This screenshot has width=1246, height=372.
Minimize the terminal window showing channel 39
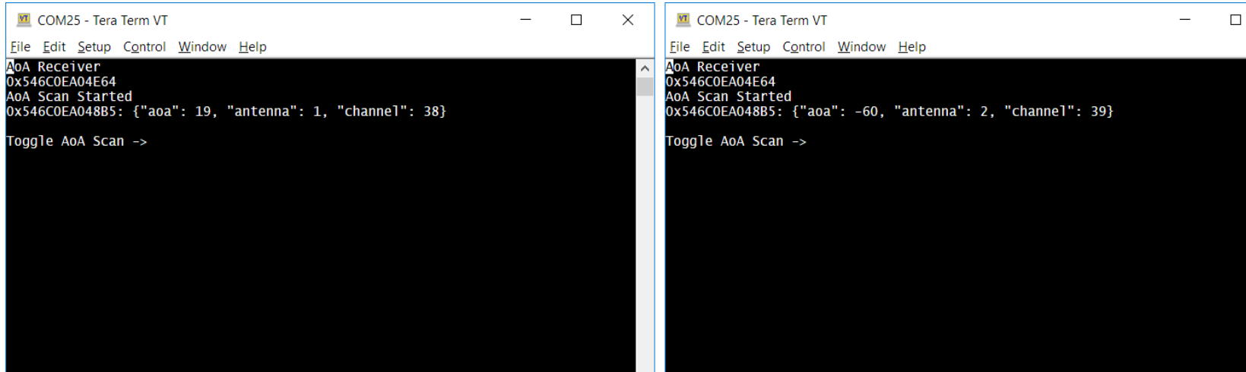point(1184,20)
